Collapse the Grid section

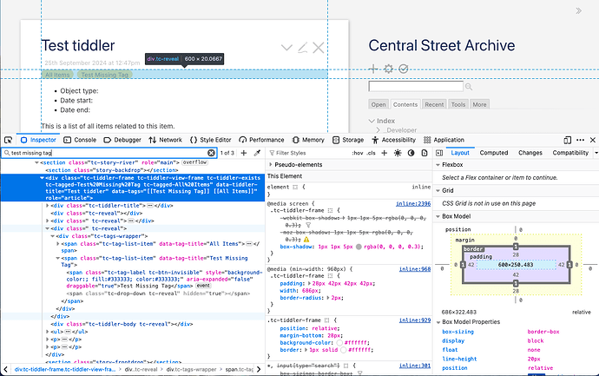pyautogui.click(x=438, y=190)
